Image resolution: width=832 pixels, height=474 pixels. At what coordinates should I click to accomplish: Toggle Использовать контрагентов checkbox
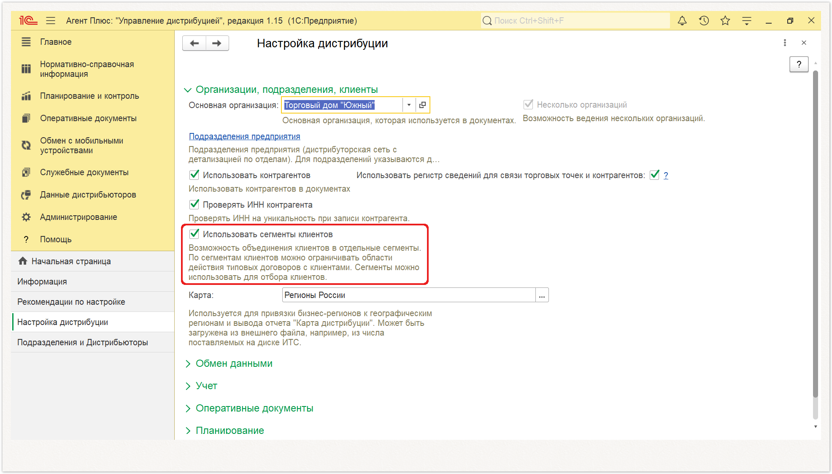[x=194, y=175]
